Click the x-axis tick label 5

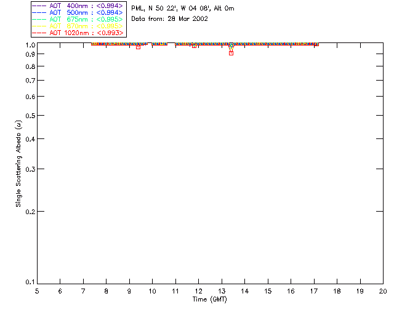tap(37, 291)
